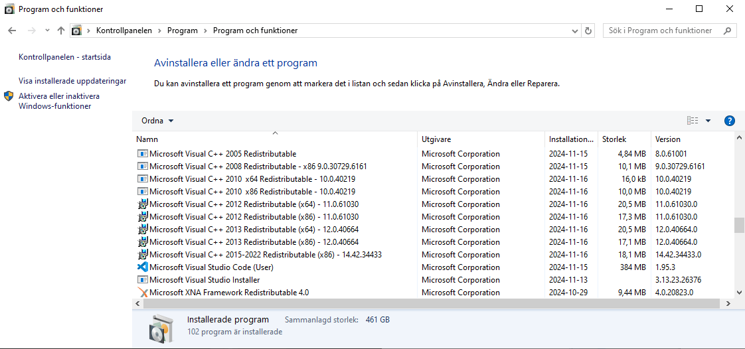Click the Back navigation arrow
This screenshot has height=349, width=745.
13,31
